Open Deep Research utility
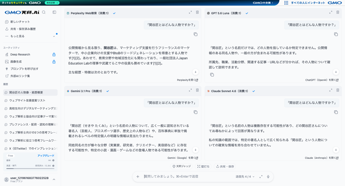345x186 pixels. pyautogui.click(x=30, y=54)
